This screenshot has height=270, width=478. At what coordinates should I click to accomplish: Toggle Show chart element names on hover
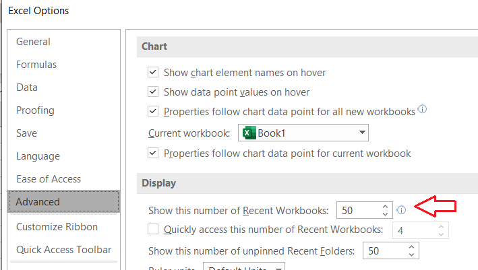153,73
